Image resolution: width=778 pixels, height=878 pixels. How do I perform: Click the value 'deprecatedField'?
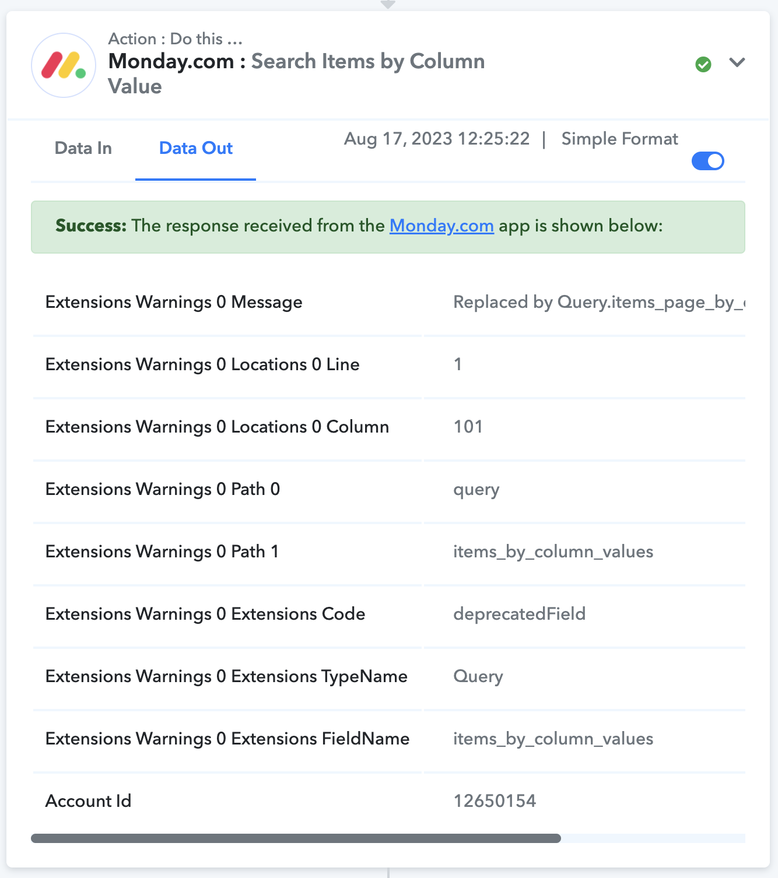point(519,614)
